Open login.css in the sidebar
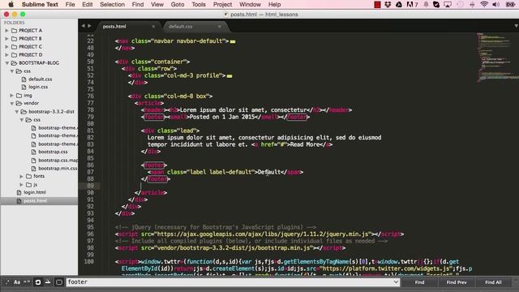 (x=38, y=87)
